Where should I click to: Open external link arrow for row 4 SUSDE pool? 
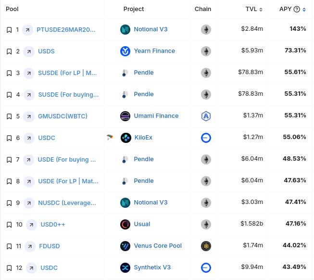point(29,95)
